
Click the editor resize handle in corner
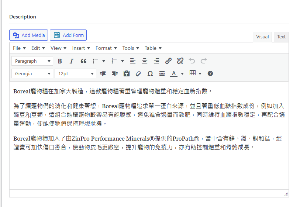pyautogui.click(x=286, y=194)
